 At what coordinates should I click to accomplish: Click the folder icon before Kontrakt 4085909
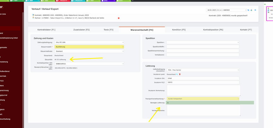(x=33, y=15)
